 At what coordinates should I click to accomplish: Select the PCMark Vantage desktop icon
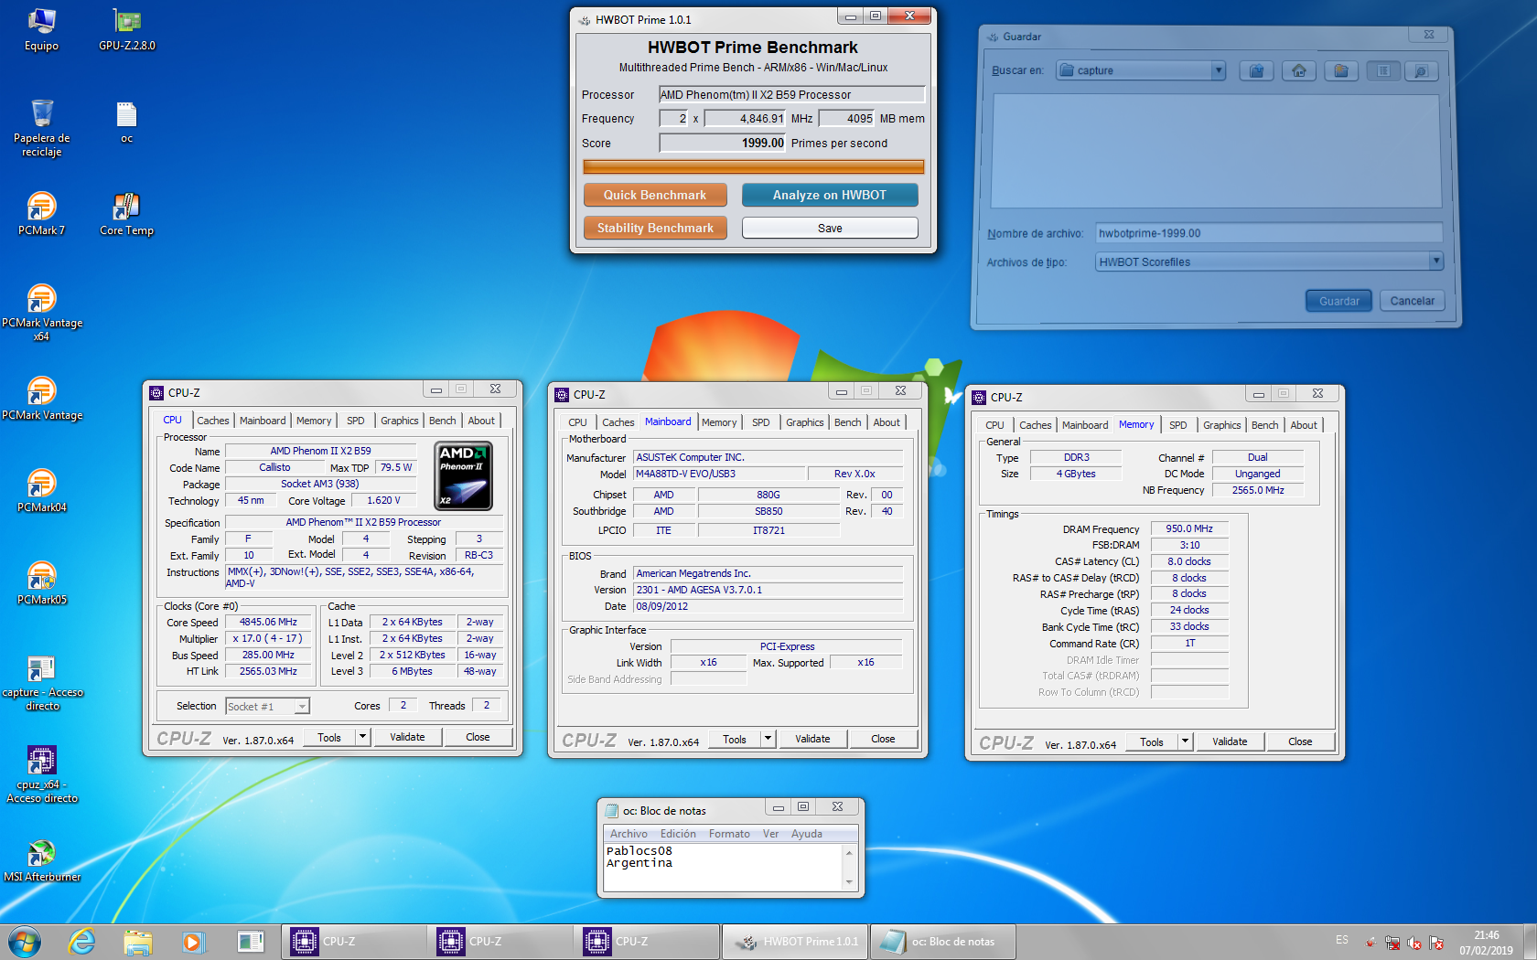[41, 400]
